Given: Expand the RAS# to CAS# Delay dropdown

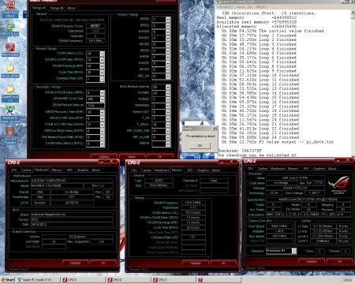Looking at the screenshot, I should (x=102, y=60).
